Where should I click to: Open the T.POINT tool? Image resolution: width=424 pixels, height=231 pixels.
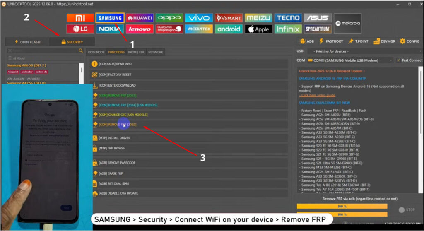click(x=358, y=41)
